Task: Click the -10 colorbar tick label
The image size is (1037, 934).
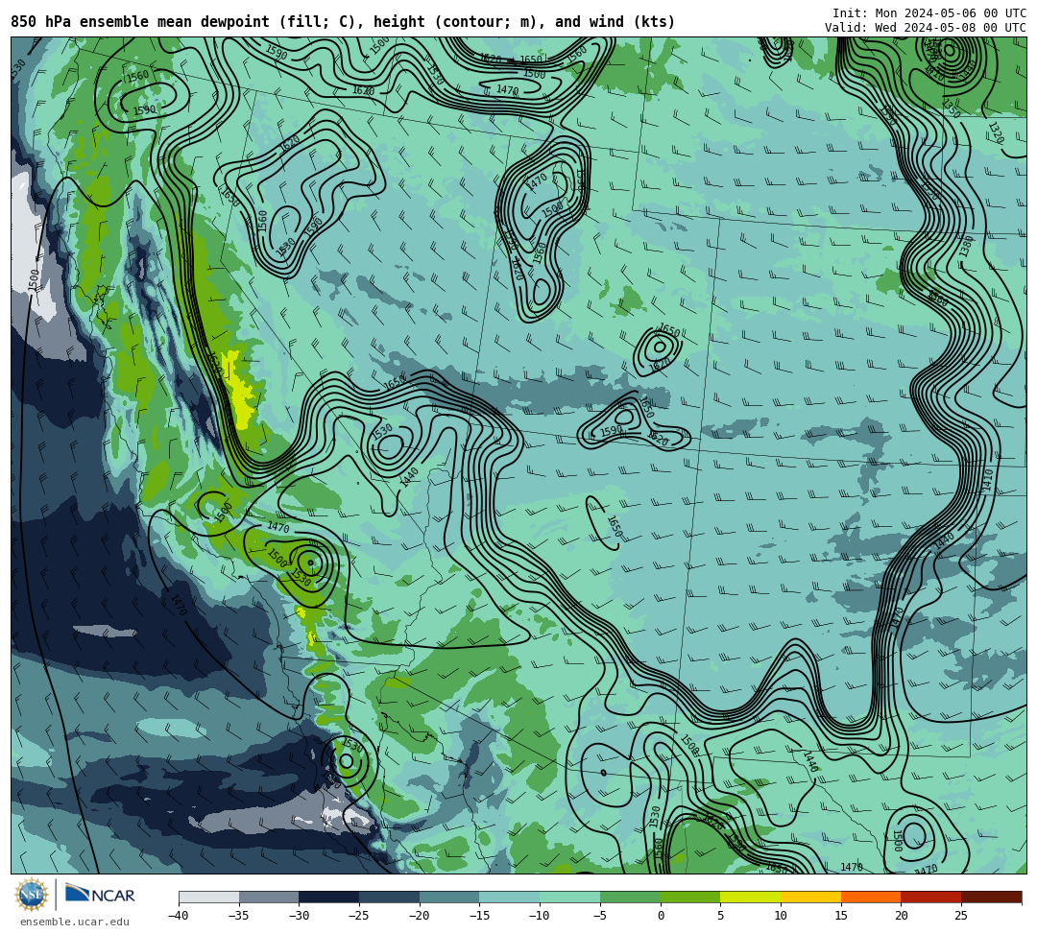Action: (x=539, y=916)
